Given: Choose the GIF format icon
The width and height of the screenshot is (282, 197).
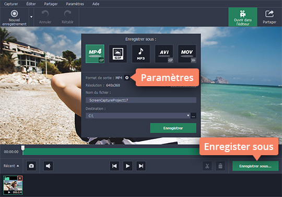Looking at the screenshot, I should (118, 54).
